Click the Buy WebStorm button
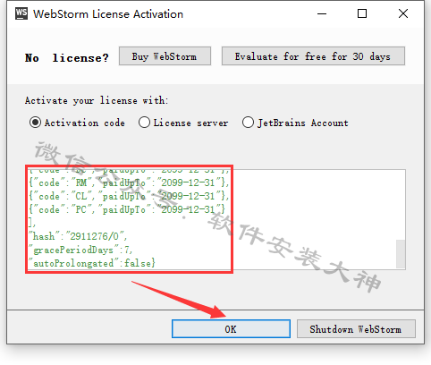Image resolution: width=431 pixels, height=365 pixels. [165, 56]
